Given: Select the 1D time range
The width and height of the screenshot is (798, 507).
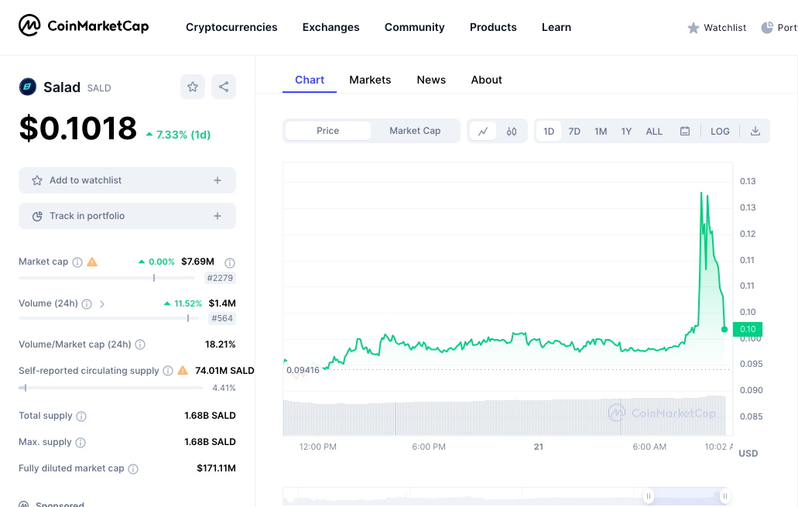Looking at the screenshot, I should (549, 132).
